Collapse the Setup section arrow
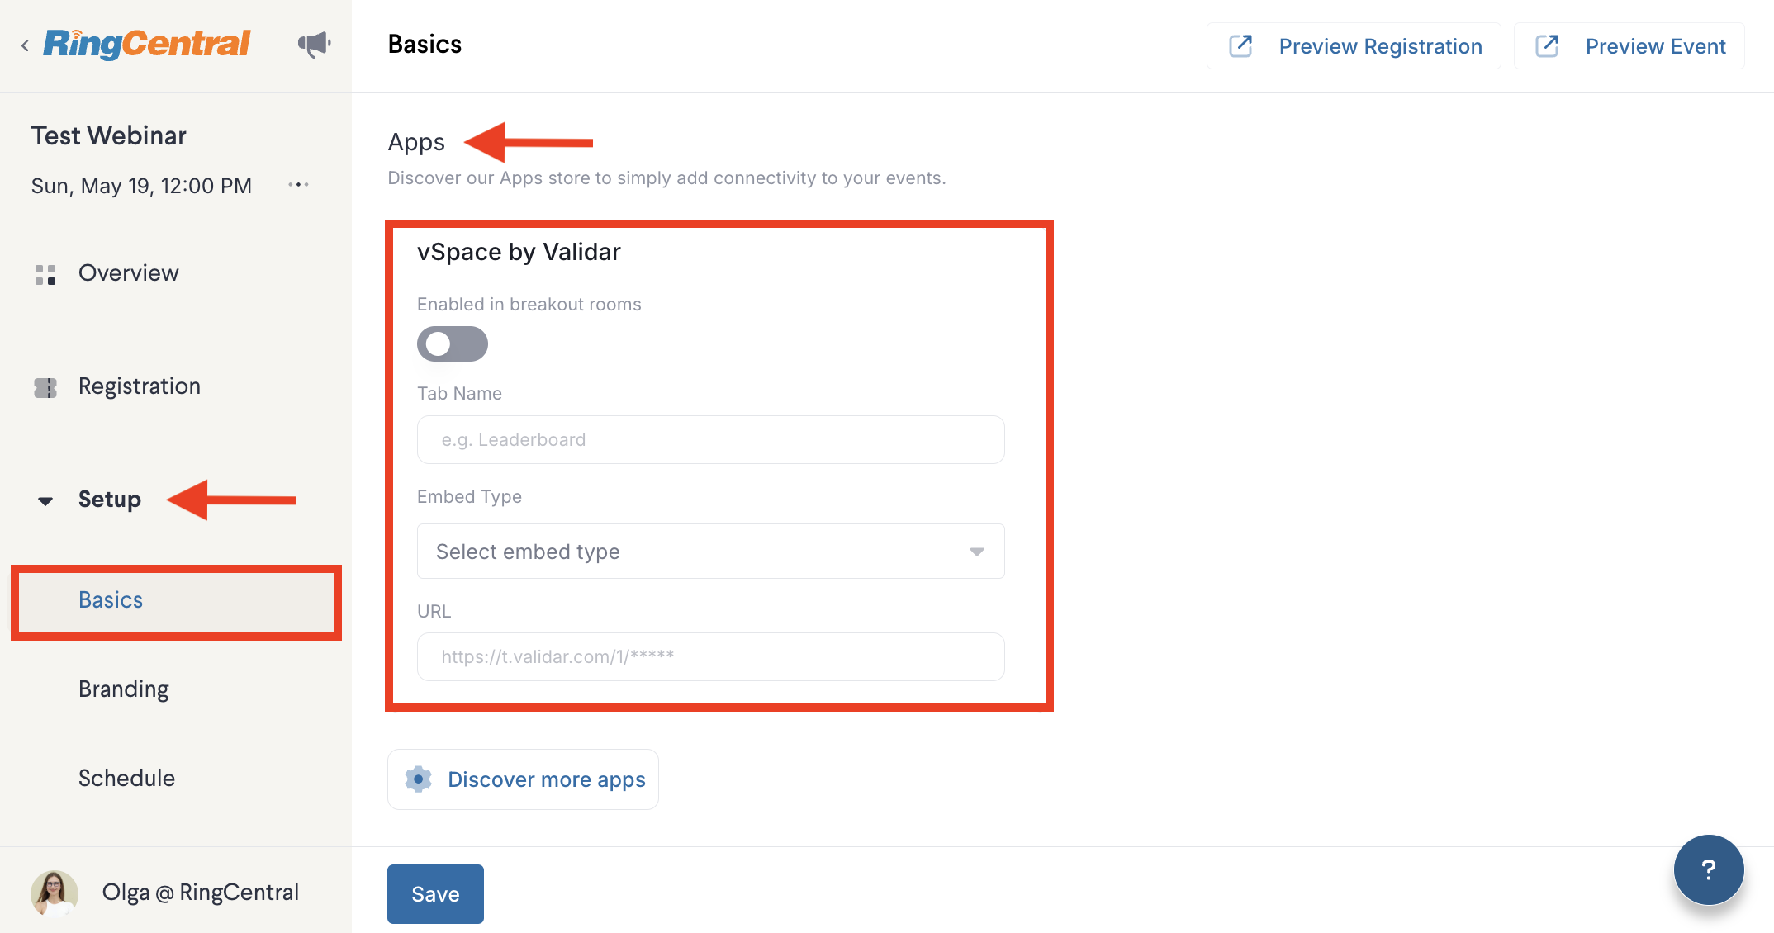The width and height of the screenshot is (1774, 933). [45, 500]
